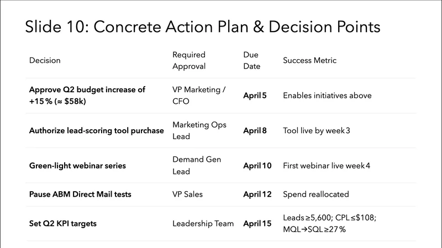Click 'First webinar live week 4' metric
The height and width of the screenshot is (248, 442).
coord(326,165)
